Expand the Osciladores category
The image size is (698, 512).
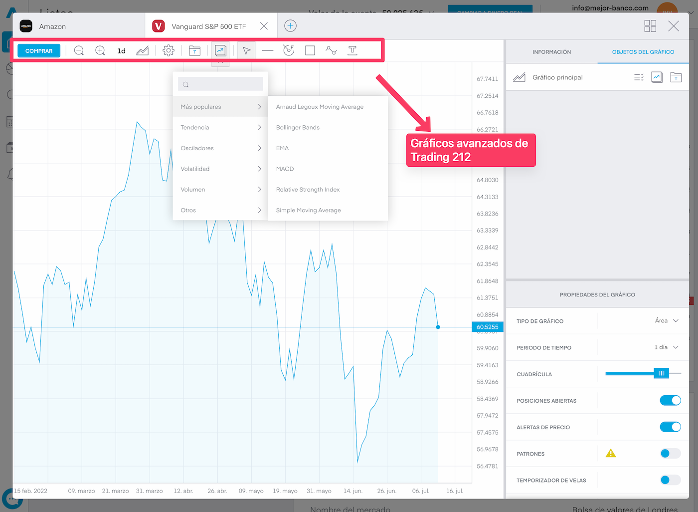pos(220,148)
